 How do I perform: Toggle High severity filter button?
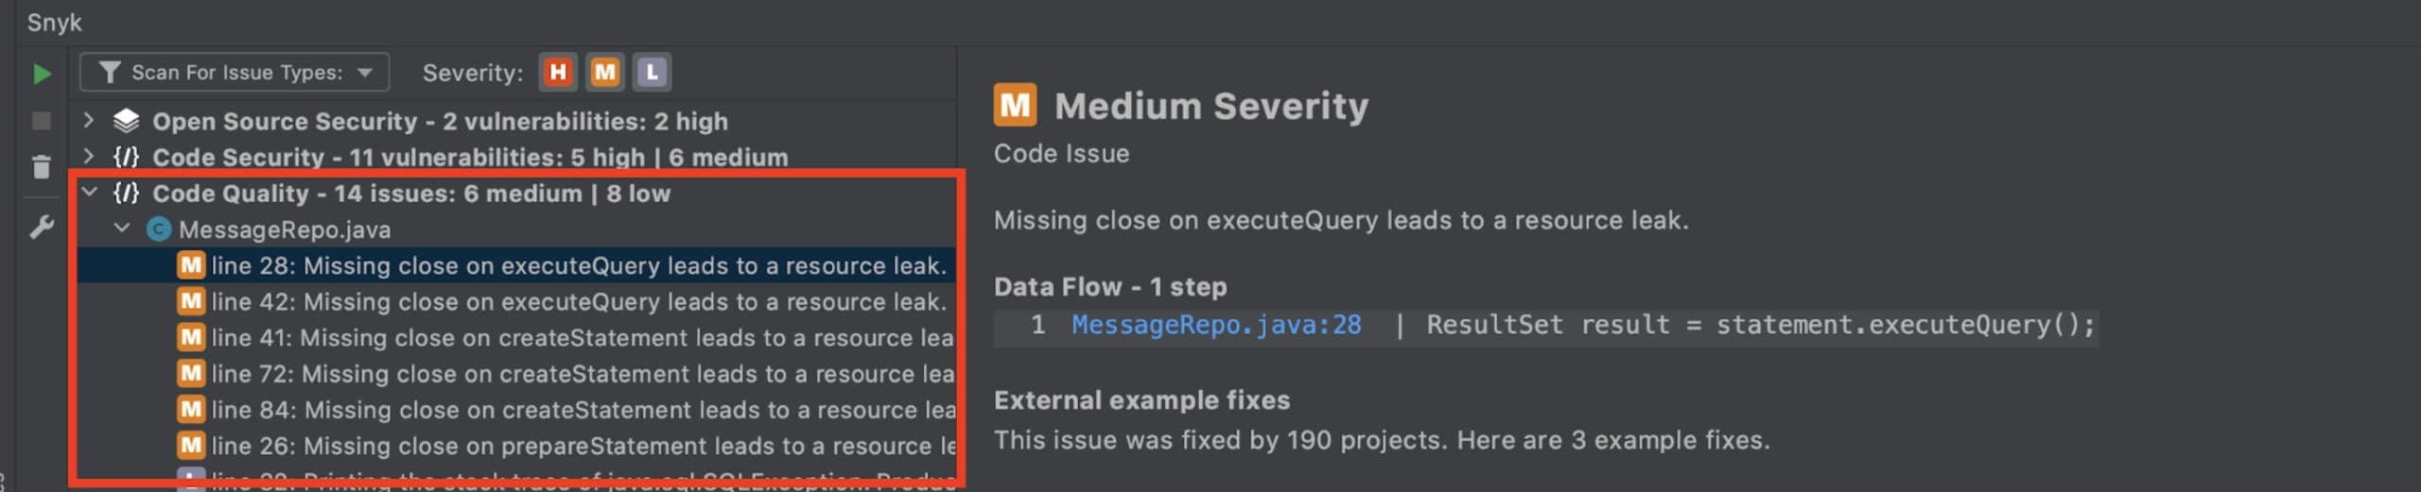click(558, 73)
